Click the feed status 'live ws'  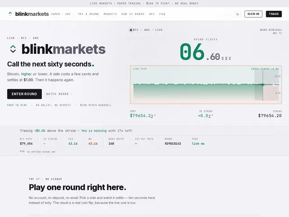198,143
